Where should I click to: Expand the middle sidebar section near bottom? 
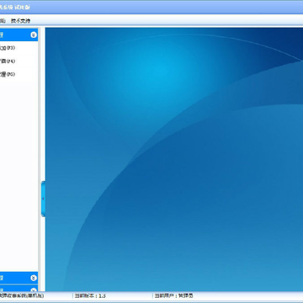click(34, 278)
